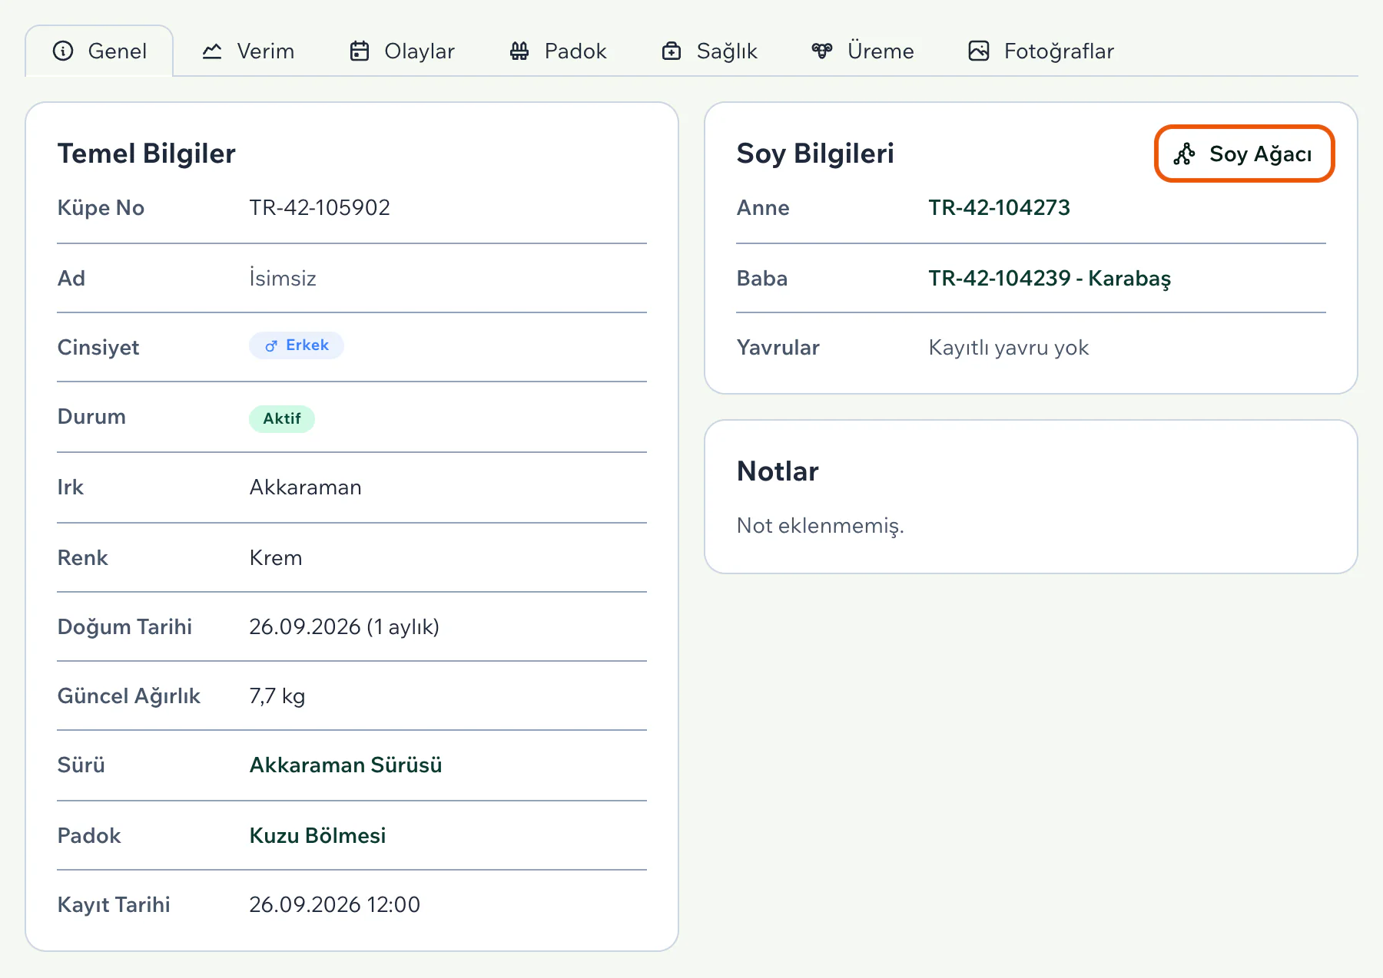The width and height of the screenshot is (1383, 978).
Task: Click the tree icon in Soy Ağacı button
Action: [x=1184, y=154]
